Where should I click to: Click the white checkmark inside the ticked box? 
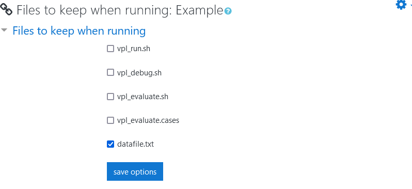point(110,144)
